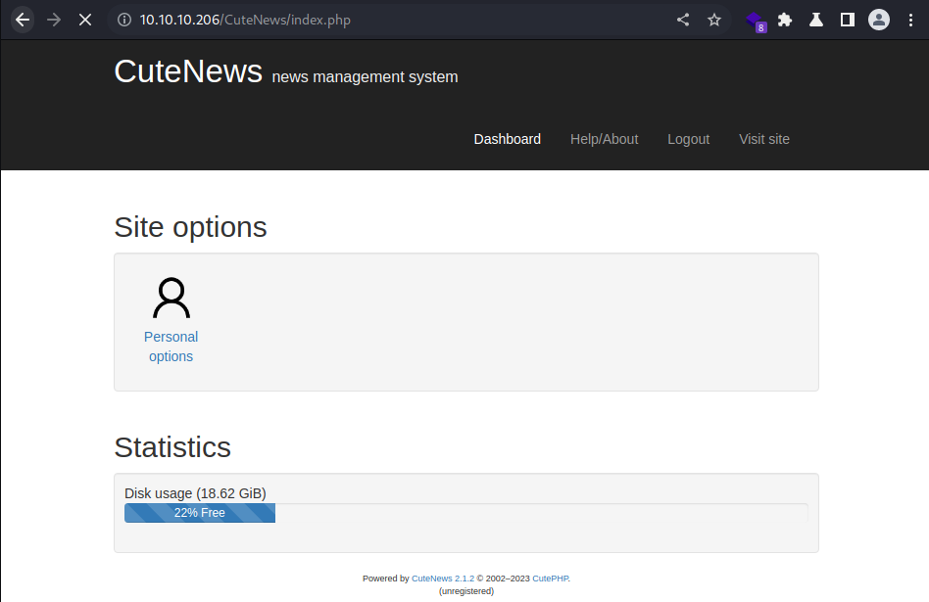The height and width of the screenshot is (602, 929).
Task: Click the forward navigation arrow
Action: (x=54, y=20)
